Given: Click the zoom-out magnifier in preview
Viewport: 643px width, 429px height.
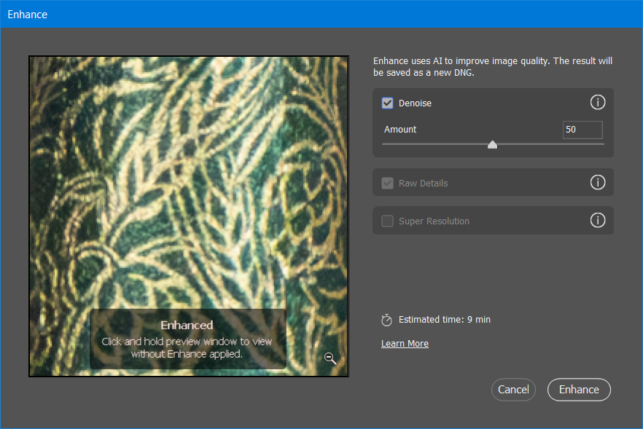Looking at the screenshot, I should point(330,358).
